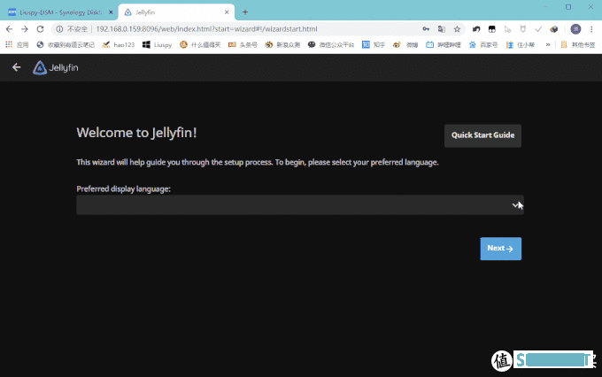Open the Liuspy bookmark

click(x=157, y=44)
